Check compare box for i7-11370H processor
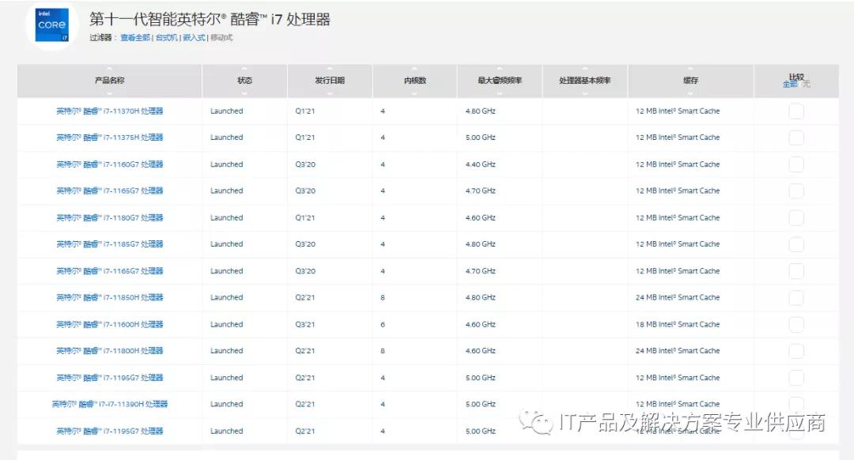 795,111
